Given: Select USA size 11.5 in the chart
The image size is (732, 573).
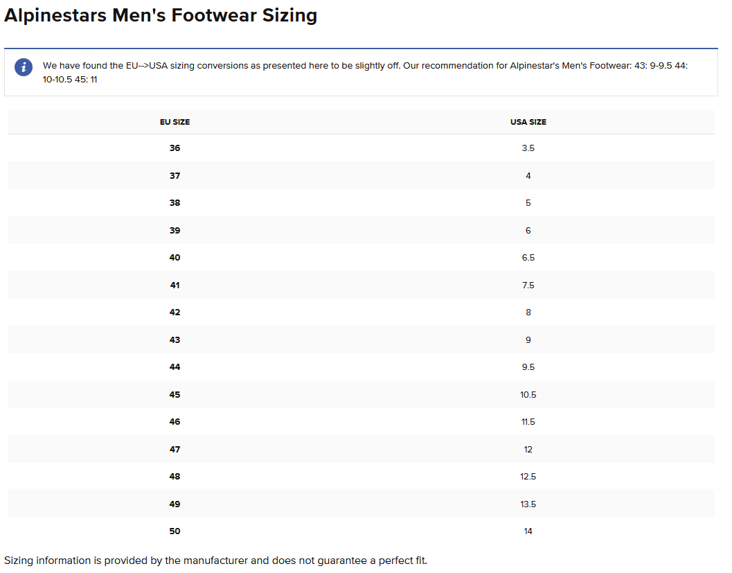Looking at the screenshot, I should [528, 422].
